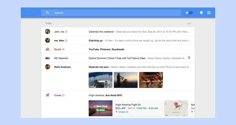Viewport: 236px width, 125px height.
Task: Open the NOMAD map thumbnail
Action: pos(176,108)
